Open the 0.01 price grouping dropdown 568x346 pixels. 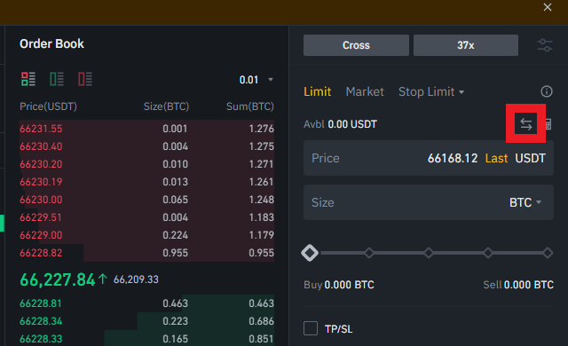[256, 80]
